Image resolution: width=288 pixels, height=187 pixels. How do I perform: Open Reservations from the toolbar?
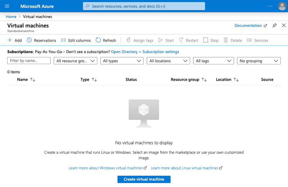click(41, 40)
